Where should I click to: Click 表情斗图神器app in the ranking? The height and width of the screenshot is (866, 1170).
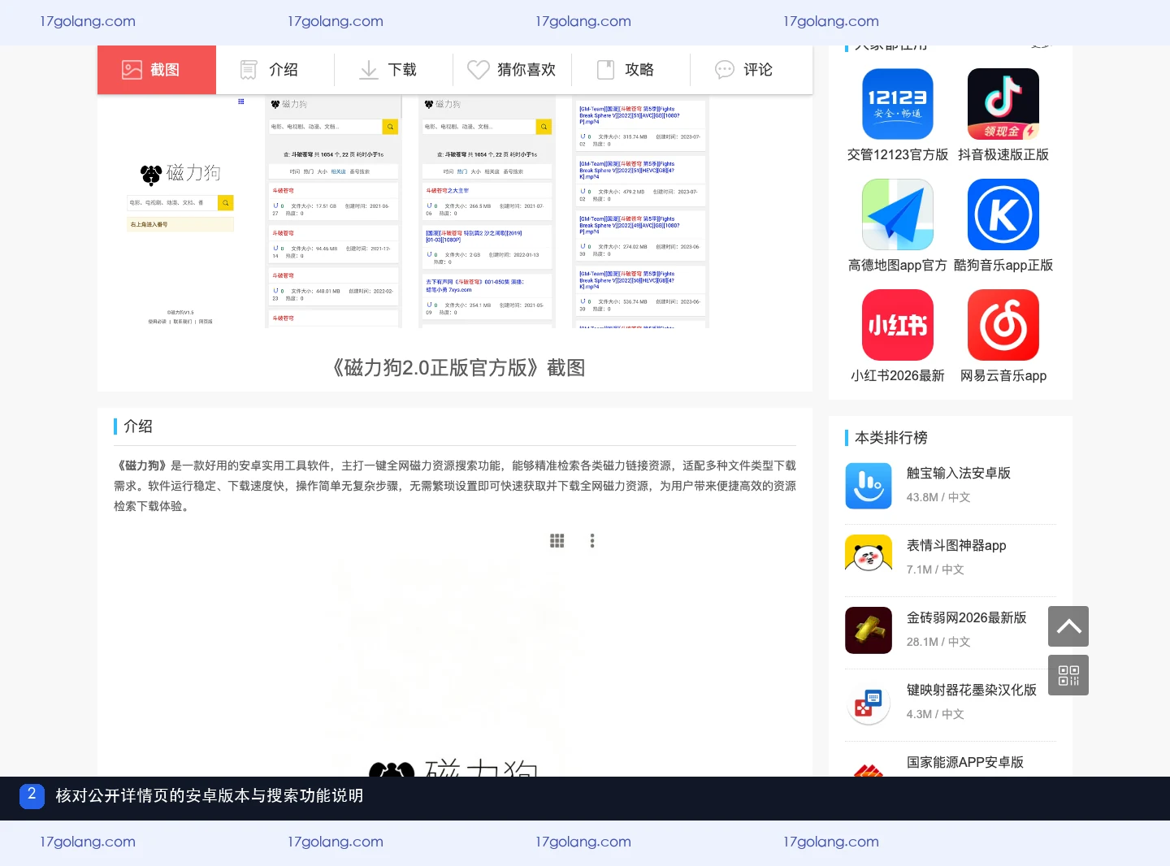pyautogui.click(x=956, y=545)
